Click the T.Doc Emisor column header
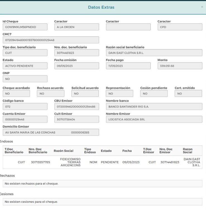Image resolution: width=206 pixels, height=210 pixels. pyautogui.click(x=148, y=151)
